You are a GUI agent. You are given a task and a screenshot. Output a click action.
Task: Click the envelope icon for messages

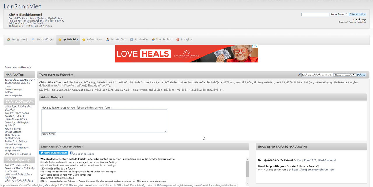point(132,40)
